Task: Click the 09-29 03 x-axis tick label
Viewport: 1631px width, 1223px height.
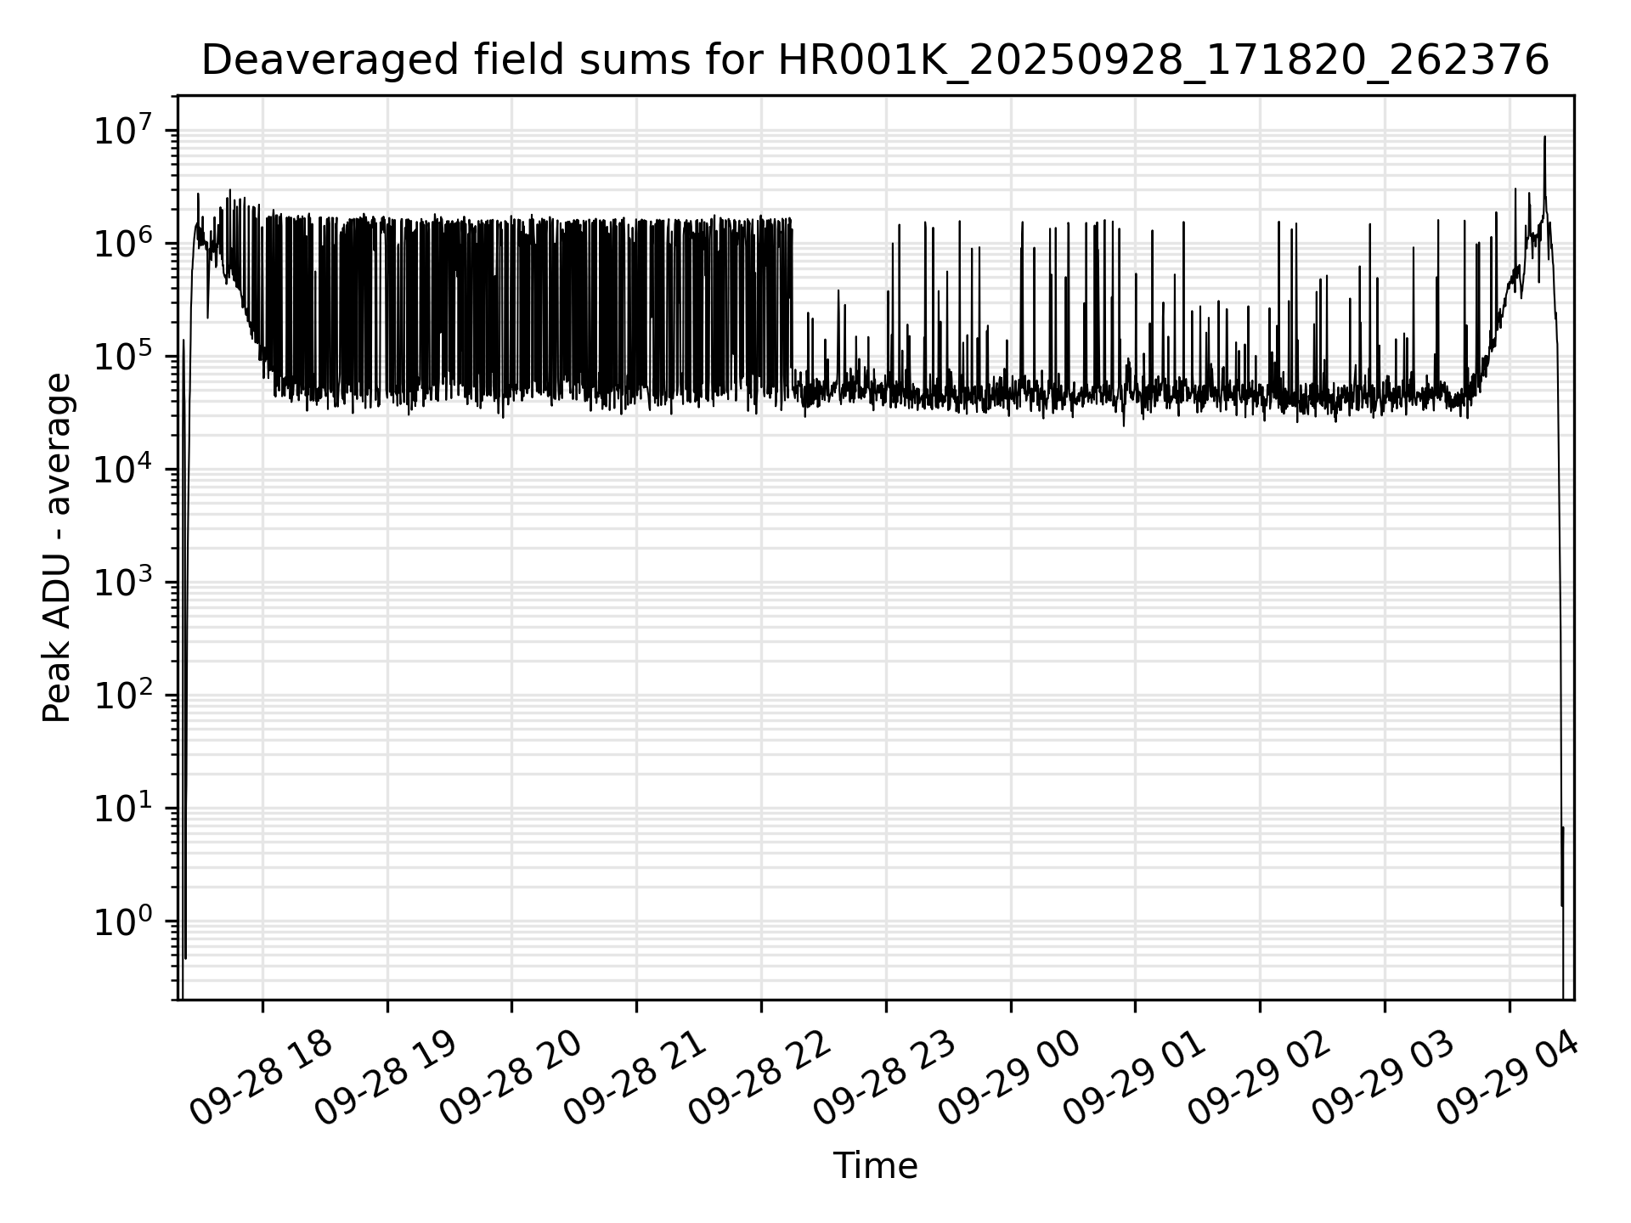Action: [x=1384, y=1077]
